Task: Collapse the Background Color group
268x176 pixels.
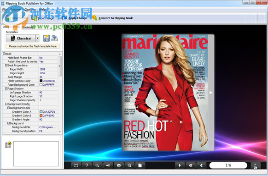Action: click(x=8, y=108)
